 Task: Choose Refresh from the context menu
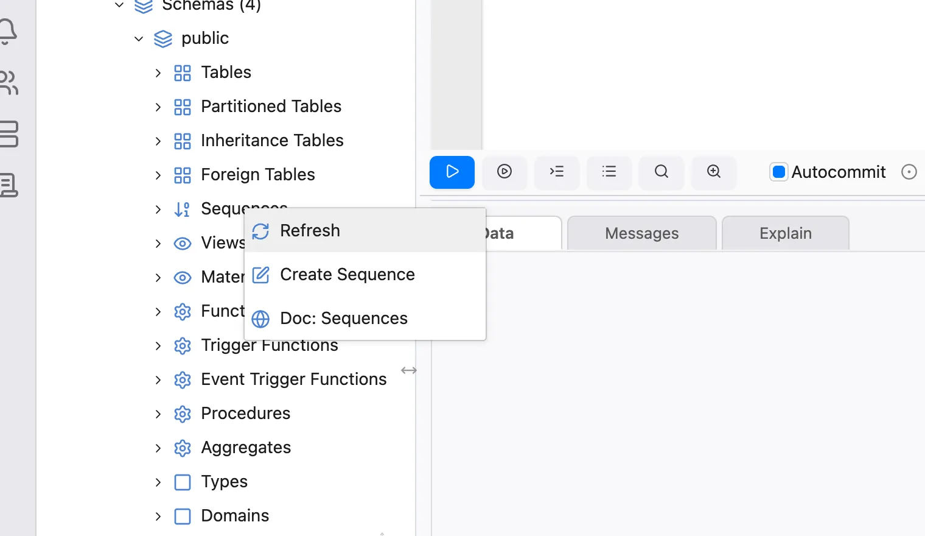pyautogui.click(x=365, y=231)
